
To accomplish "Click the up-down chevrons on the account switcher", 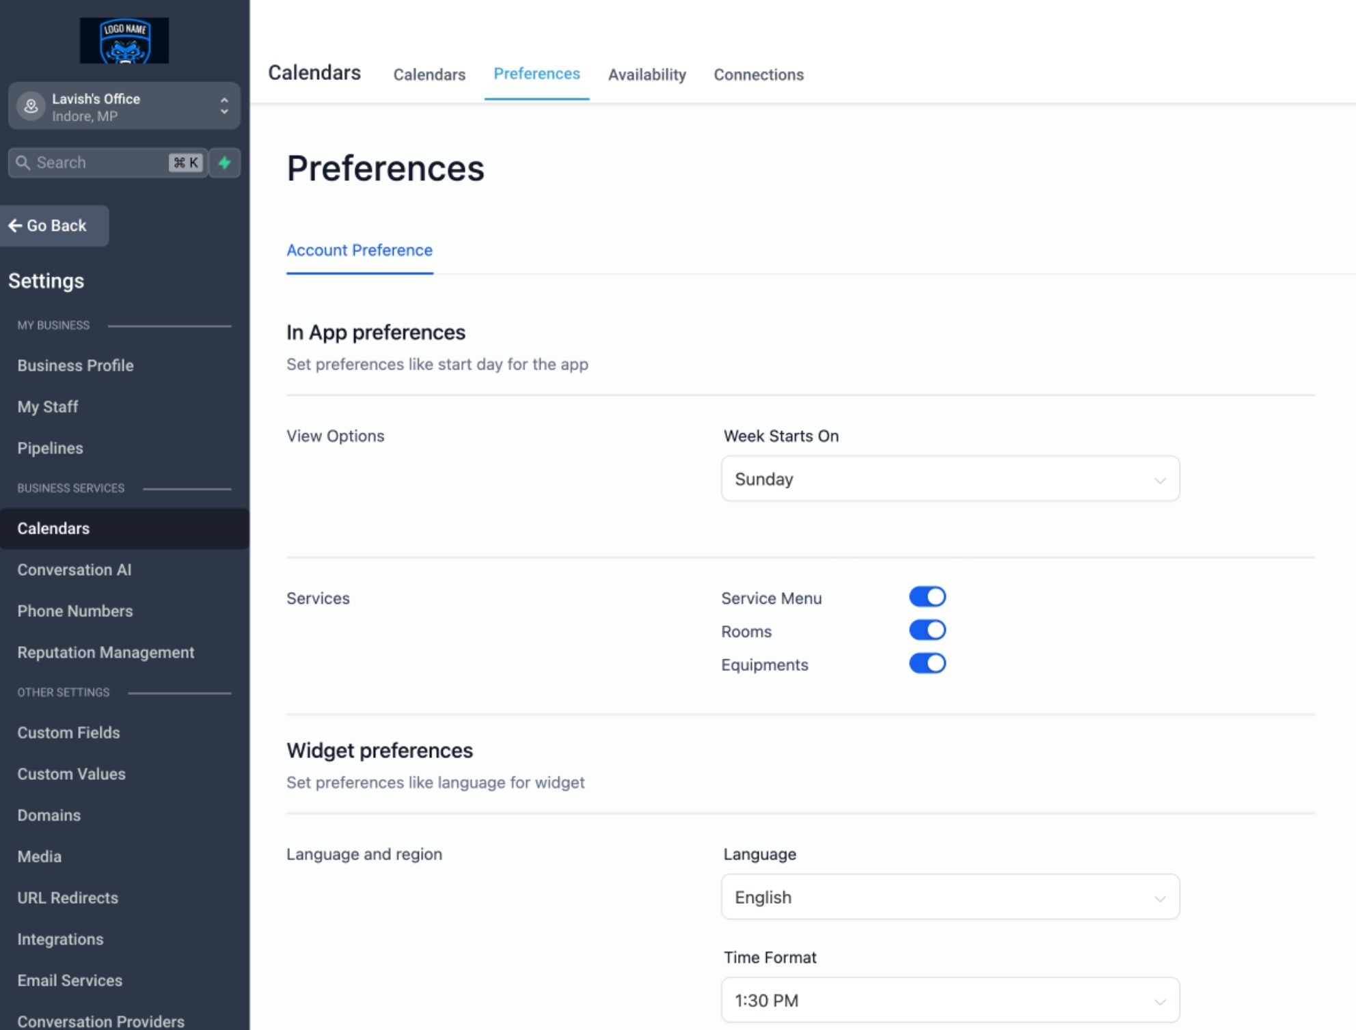I will [224, 106].
